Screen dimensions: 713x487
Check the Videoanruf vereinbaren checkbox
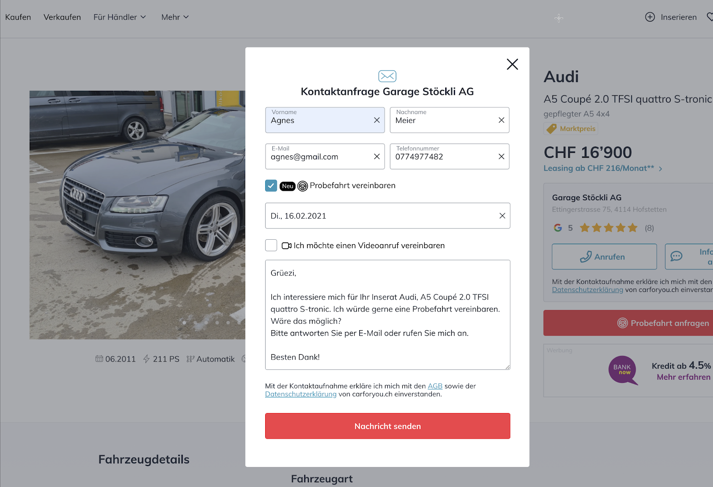(271, 245)
